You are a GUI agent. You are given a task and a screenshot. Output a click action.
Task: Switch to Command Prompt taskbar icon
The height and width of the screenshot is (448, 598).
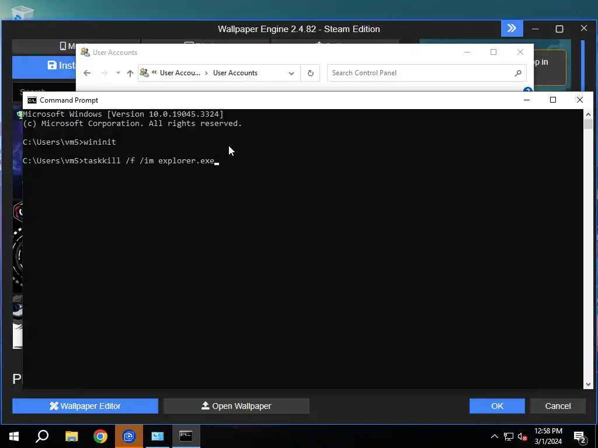tap(186, 436)
